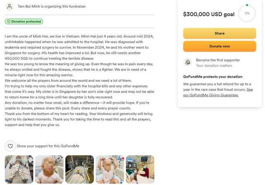Click the $300,000 USD goal amount
Image resolution: width=265 pixels, height=185 pixels.
[x=209, y=14]
